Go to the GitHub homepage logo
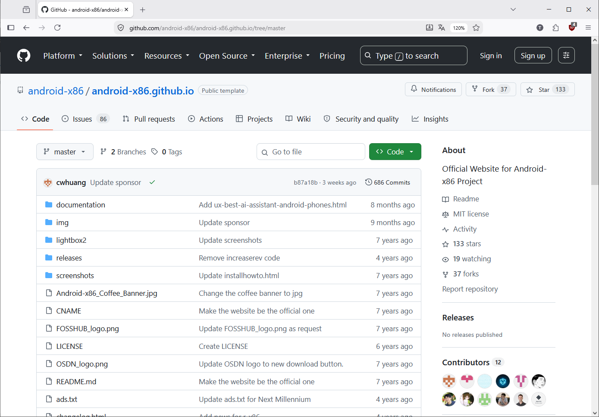599x417 pixels. [x=24, y=56]
